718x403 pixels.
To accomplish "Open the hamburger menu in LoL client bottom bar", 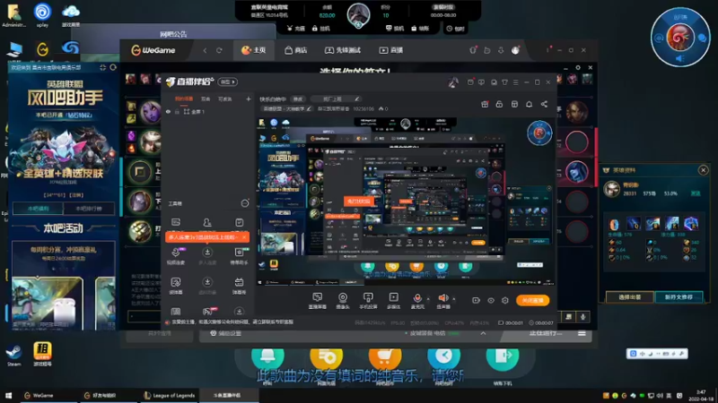I will [x=582, y=333].
